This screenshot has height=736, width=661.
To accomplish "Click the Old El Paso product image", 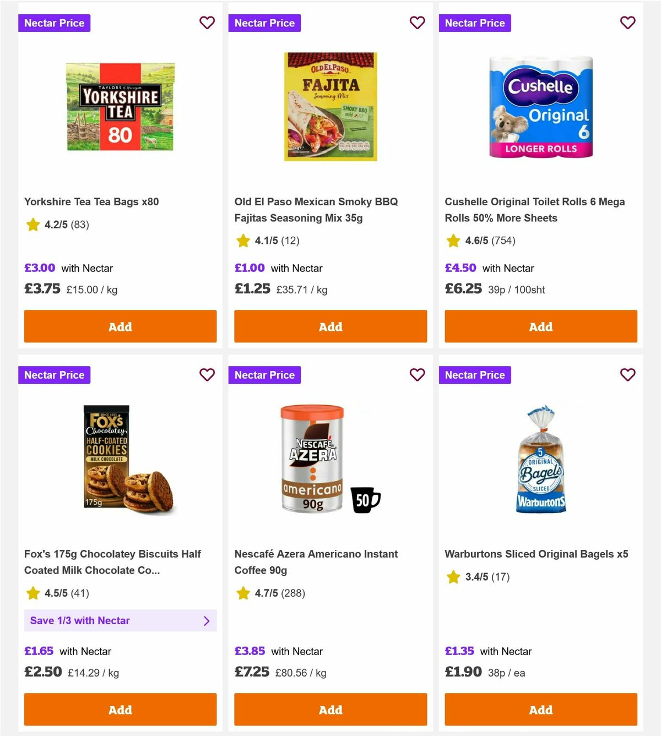I will [330, 106].
